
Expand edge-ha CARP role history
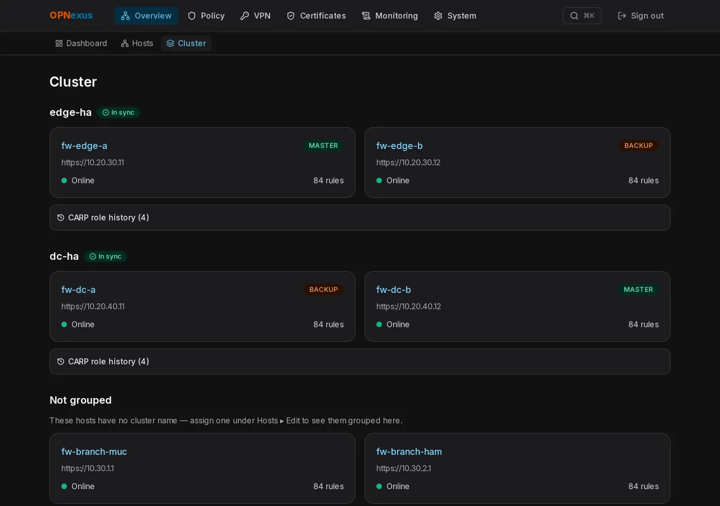pyautogui.click(x=360, y=218)
